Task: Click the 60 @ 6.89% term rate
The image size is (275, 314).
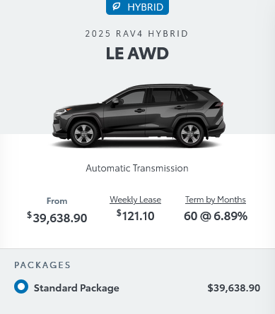Action: coord(216,216)
